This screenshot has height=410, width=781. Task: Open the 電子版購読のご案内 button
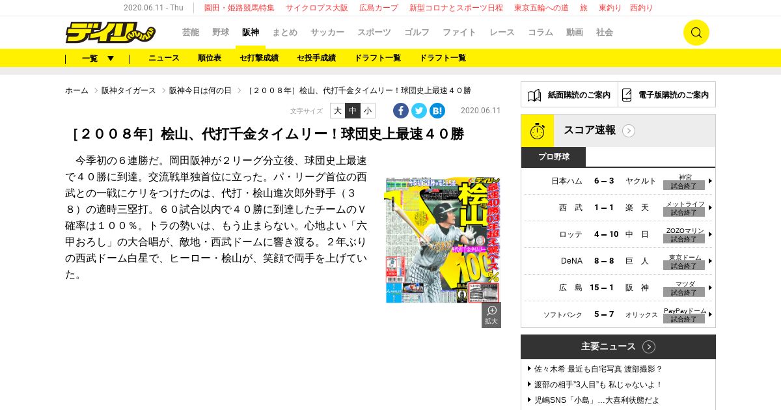(x=666, y=95)
